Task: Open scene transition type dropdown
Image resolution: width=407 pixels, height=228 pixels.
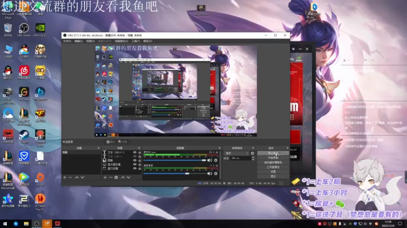Action: [237, 154]
